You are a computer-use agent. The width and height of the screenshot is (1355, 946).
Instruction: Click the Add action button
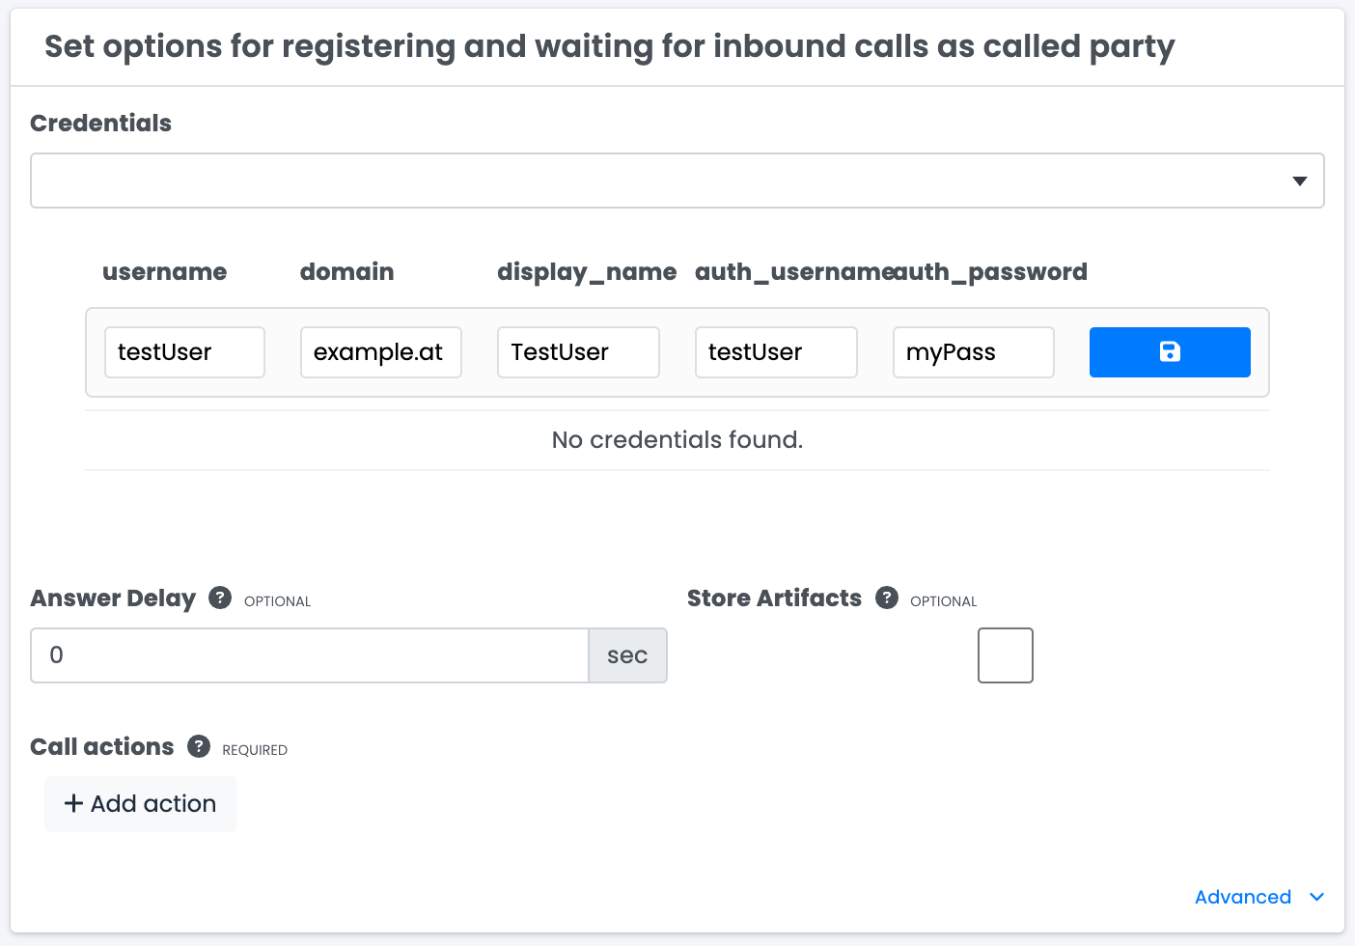pyautogui.click(x=141, y=804)
